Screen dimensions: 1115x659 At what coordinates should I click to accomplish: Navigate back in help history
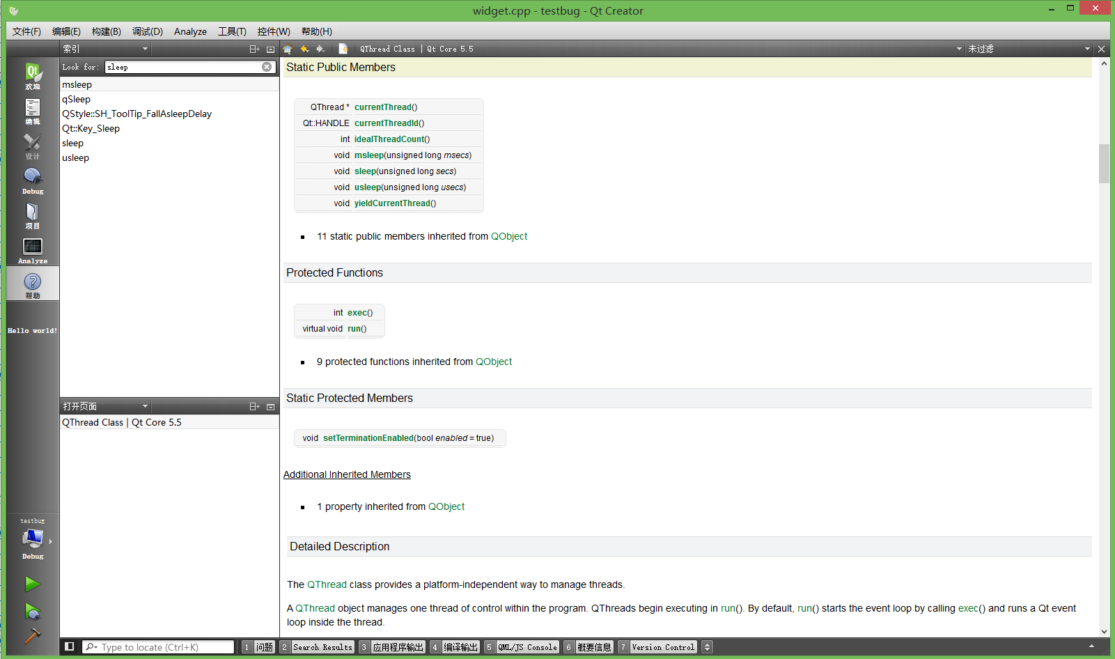pyautogui.click(x=304, y=49)
